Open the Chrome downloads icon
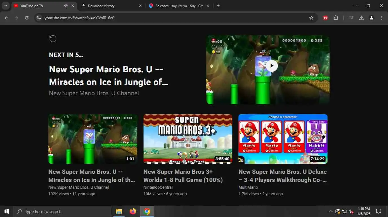This screenshot has width=388, height=217. click(x=361, y=18)
